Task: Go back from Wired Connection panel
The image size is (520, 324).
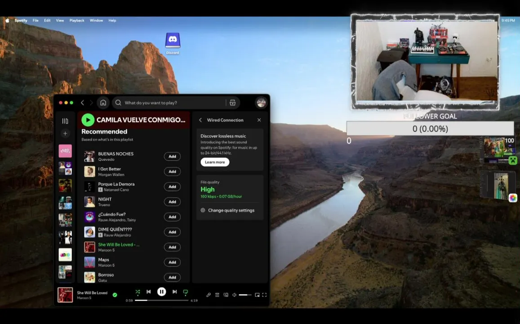Action: [x=200, y=120]
